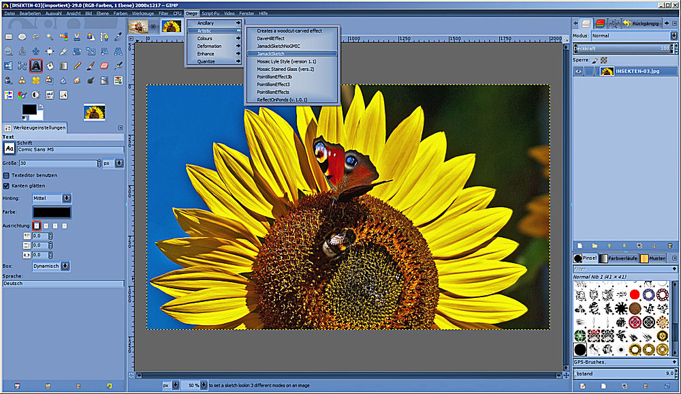Select the Bucket Fill tool

50,65
